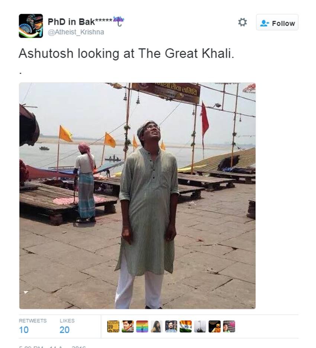Open the 'PhD in Bak*****' display name
The width and height of the screenshot is (316, 348).
pyautogui.click(x=80, y=22)
